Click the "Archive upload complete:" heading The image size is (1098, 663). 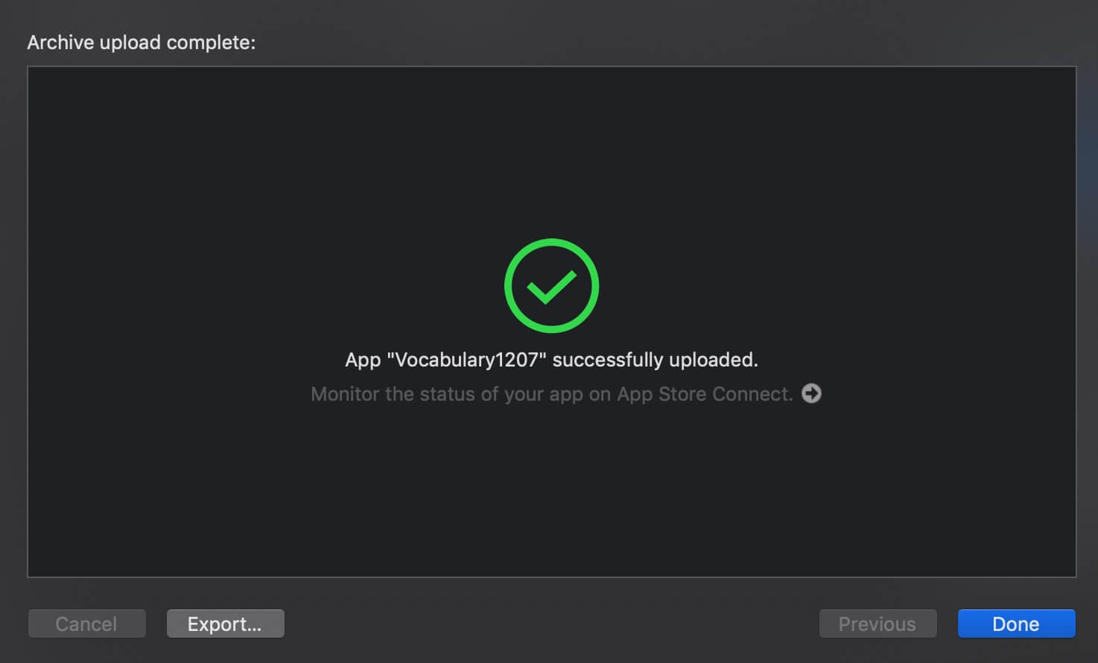pos(142,42)
